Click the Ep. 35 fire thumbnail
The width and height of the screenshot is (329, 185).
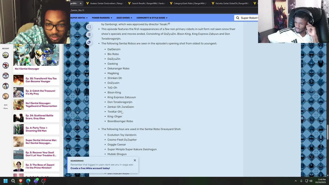[19, 80]
